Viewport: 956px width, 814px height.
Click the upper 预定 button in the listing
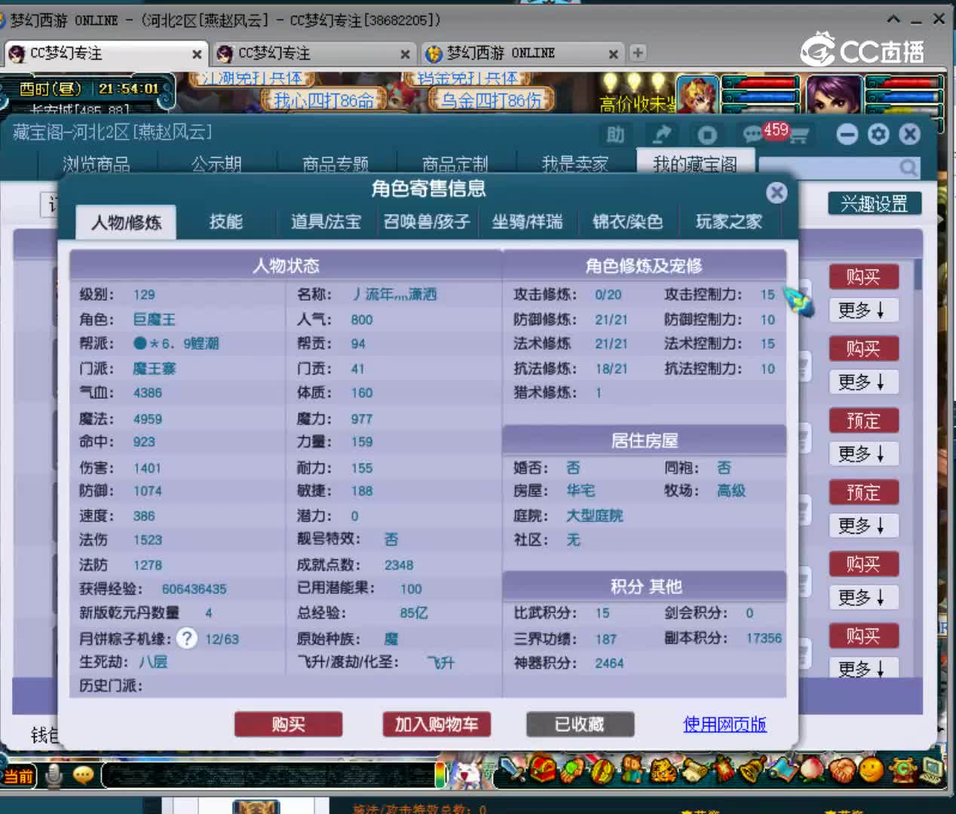864,421
